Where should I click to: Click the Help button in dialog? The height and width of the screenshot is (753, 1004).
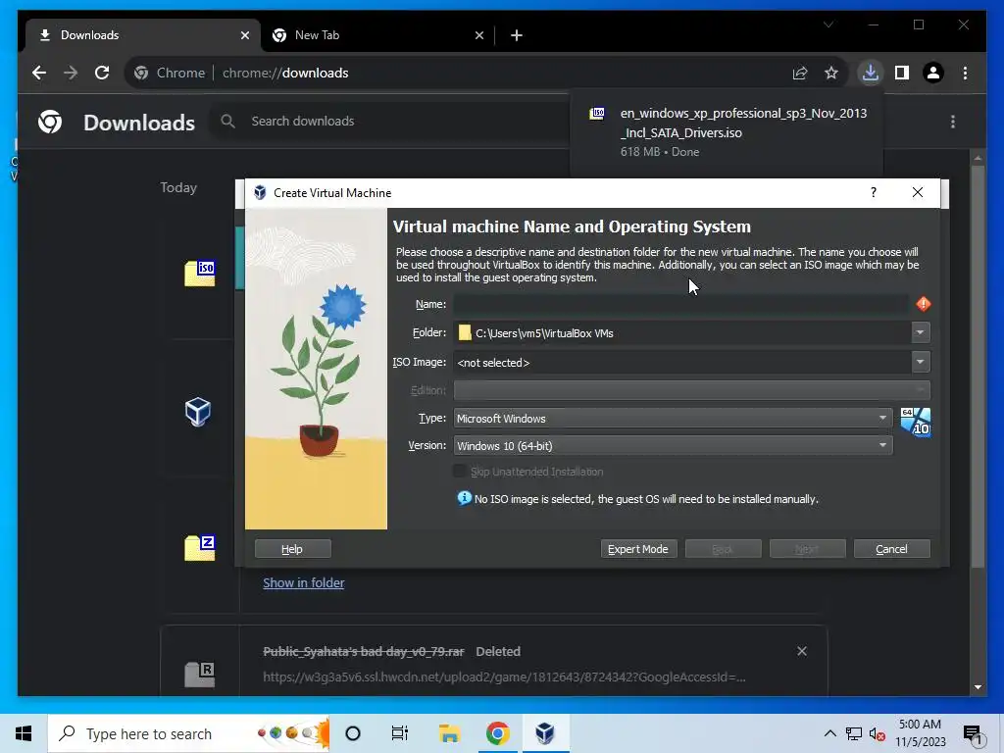pyautogui.click(x=292, y=549)
